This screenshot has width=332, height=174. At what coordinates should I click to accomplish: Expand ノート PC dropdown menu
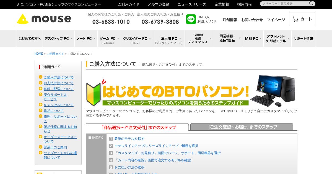[86, 39]
